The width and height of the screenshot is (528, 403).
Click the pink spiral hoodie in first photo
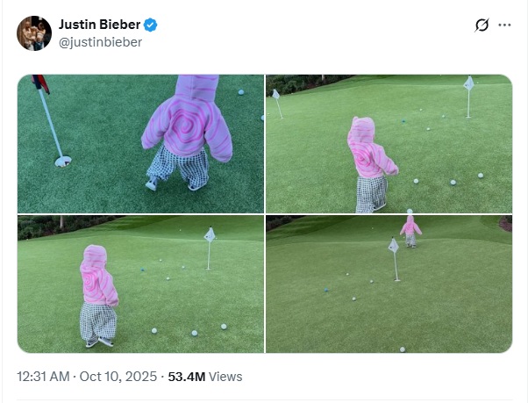pyautogui.click(x=187, y=119)
